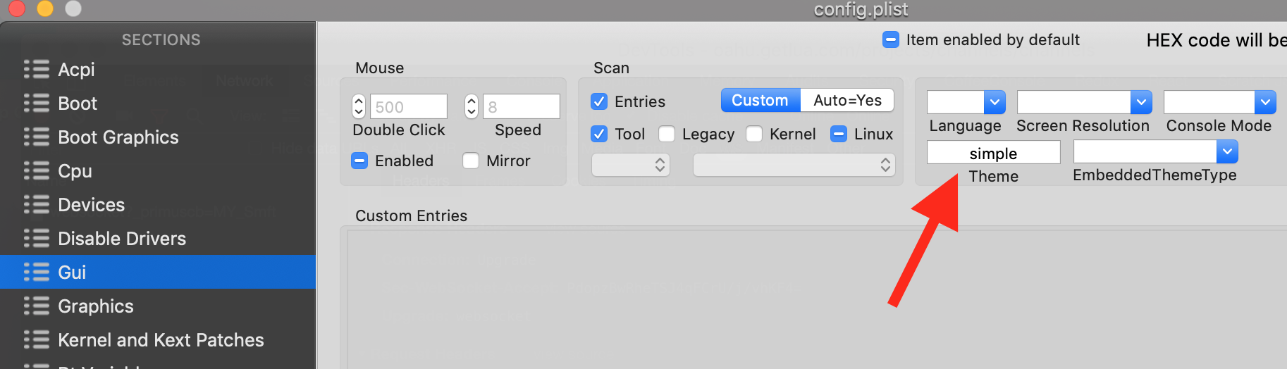
Task: Click the Double Click stepper arrows
Action: (x=359, y=106)
